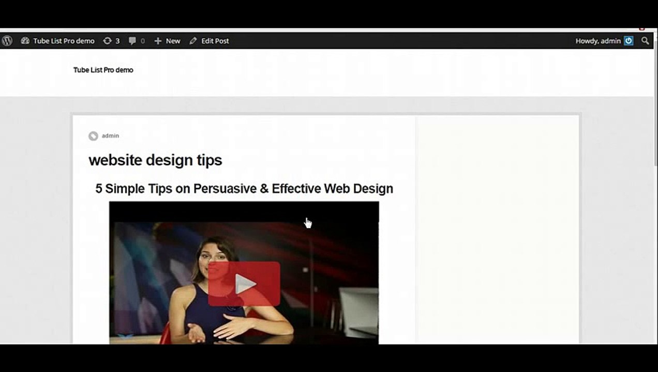This screenshot has width=658, height=372.
Task: Click the page vertical scrollbar
Action: [655, 186]
